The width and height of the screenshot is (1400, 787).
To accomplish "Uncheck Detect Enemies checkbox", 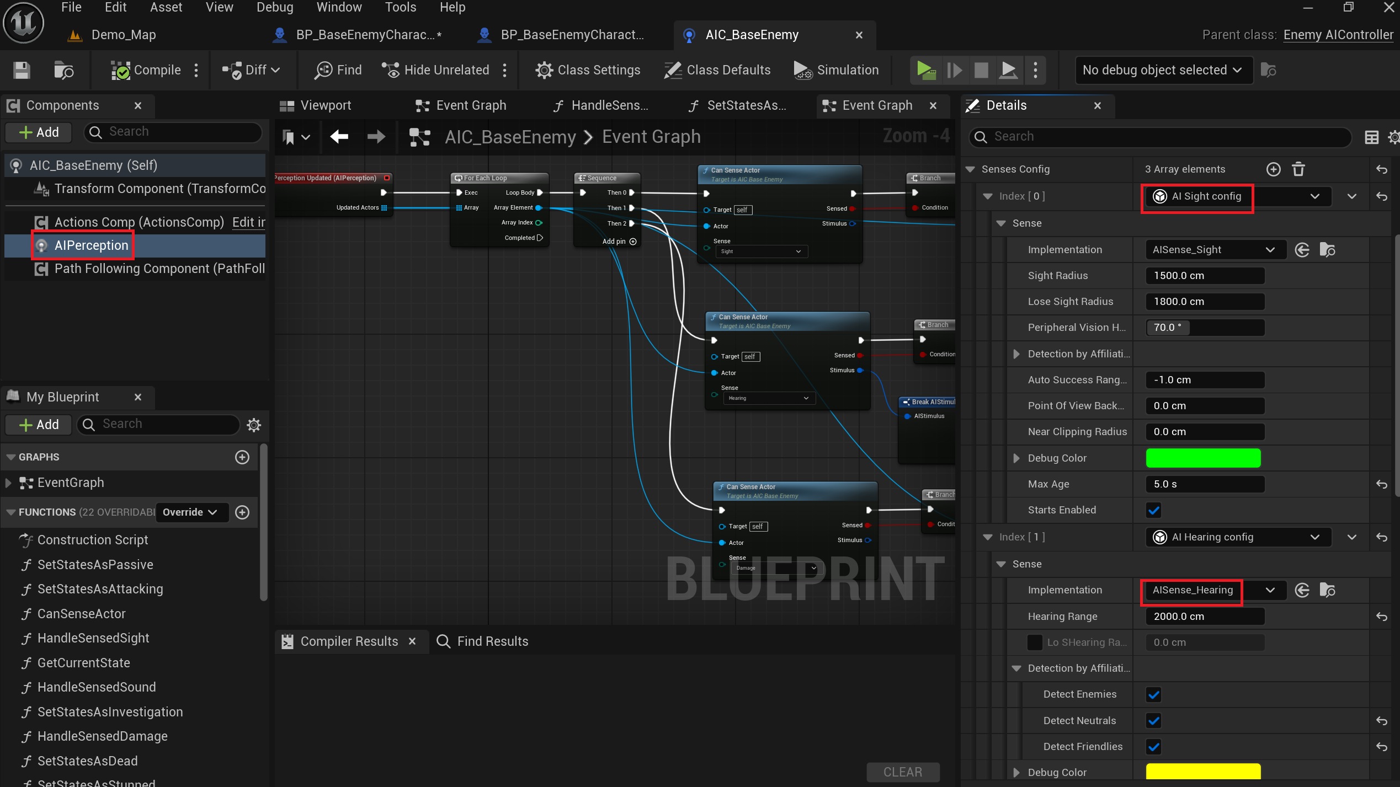I will tap(1153, 694).
